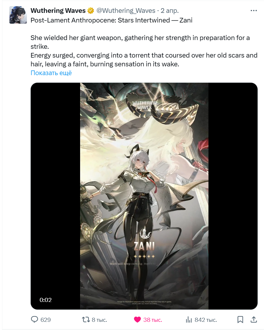The width and height of the screenshot is (264, 330).
Task: Open the 629 replies count
Action: [46, 320]
